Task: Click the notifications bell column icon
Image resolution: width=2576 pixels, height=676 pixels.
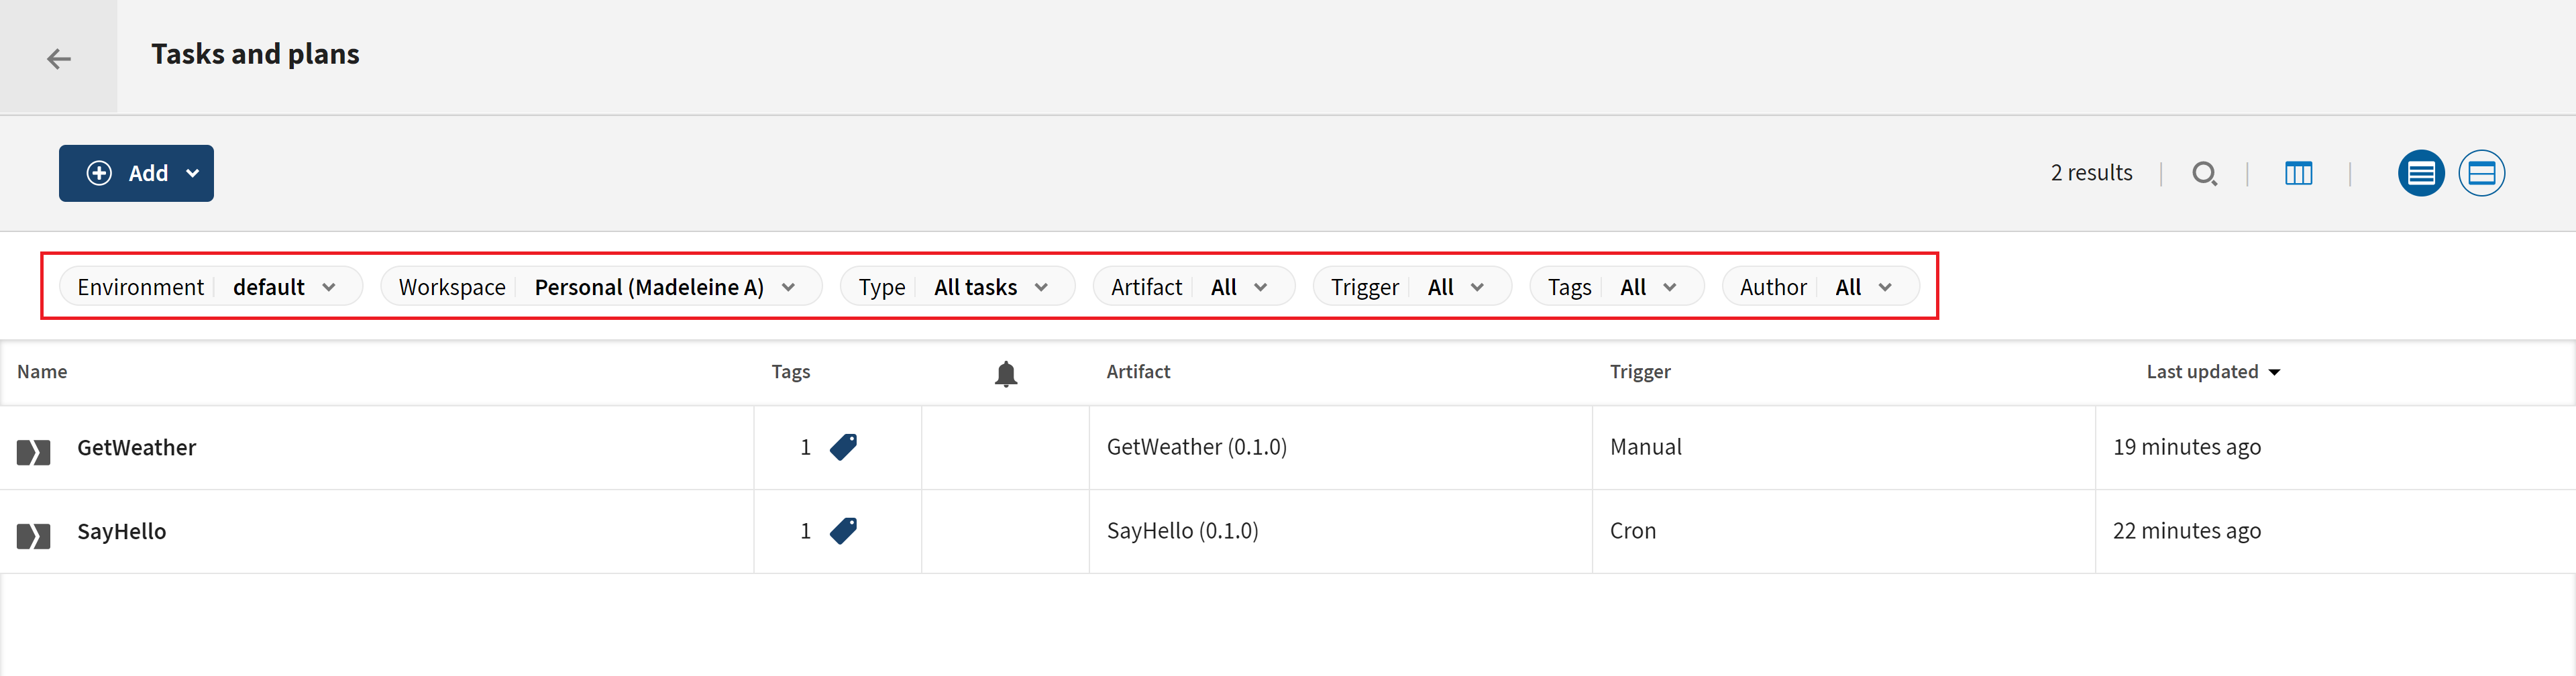Action: pos(1005,374)
